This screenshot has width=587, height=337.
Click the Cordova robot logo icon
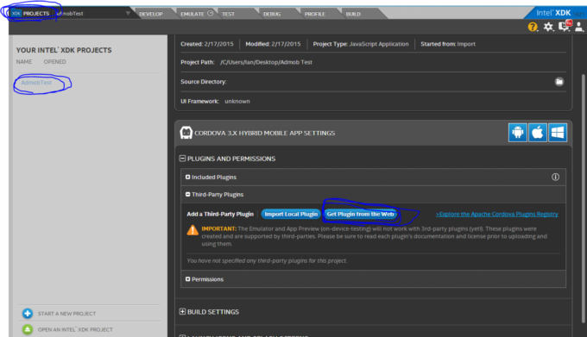(186, 133)
